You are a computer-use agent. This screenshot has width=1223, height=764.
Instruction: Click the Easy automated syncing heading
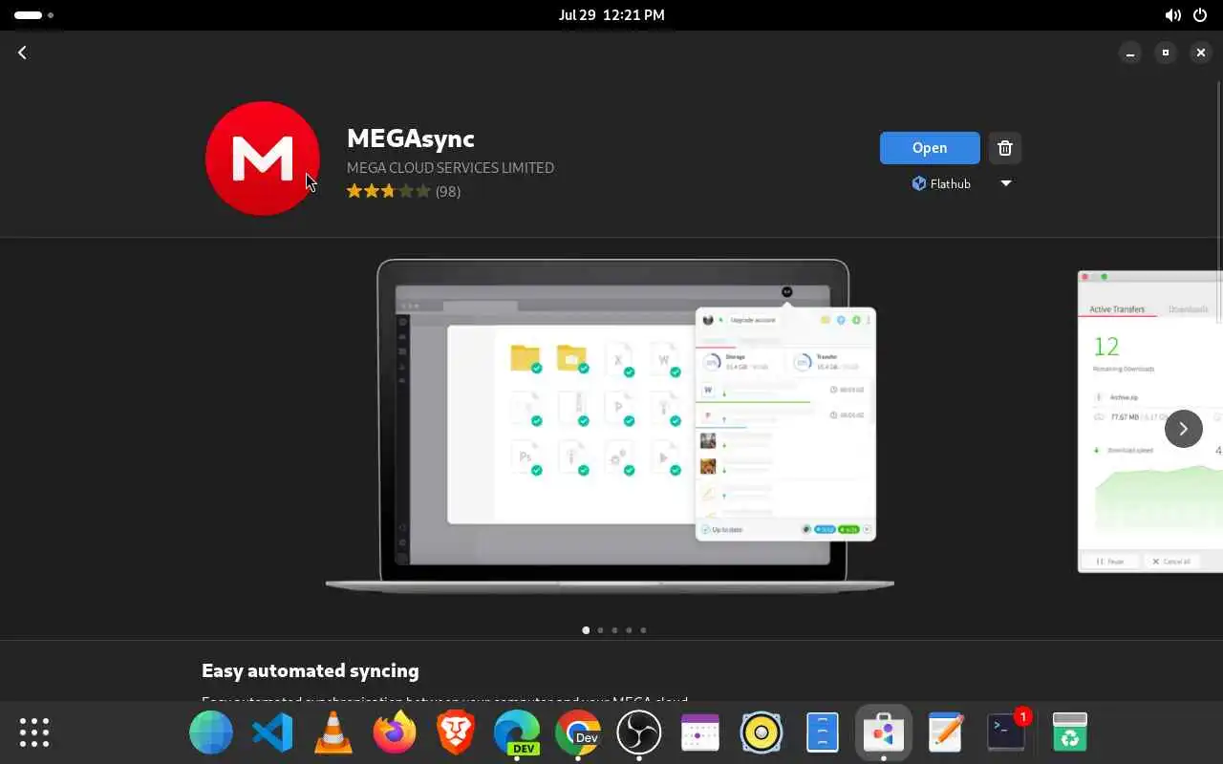coord(311,670)
